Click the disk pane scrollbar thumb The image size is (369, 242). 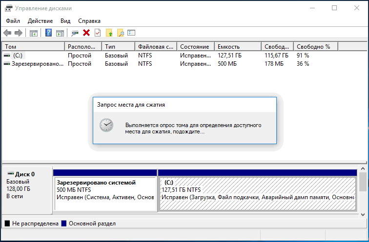pyautogui.click(x=363, y=182)
